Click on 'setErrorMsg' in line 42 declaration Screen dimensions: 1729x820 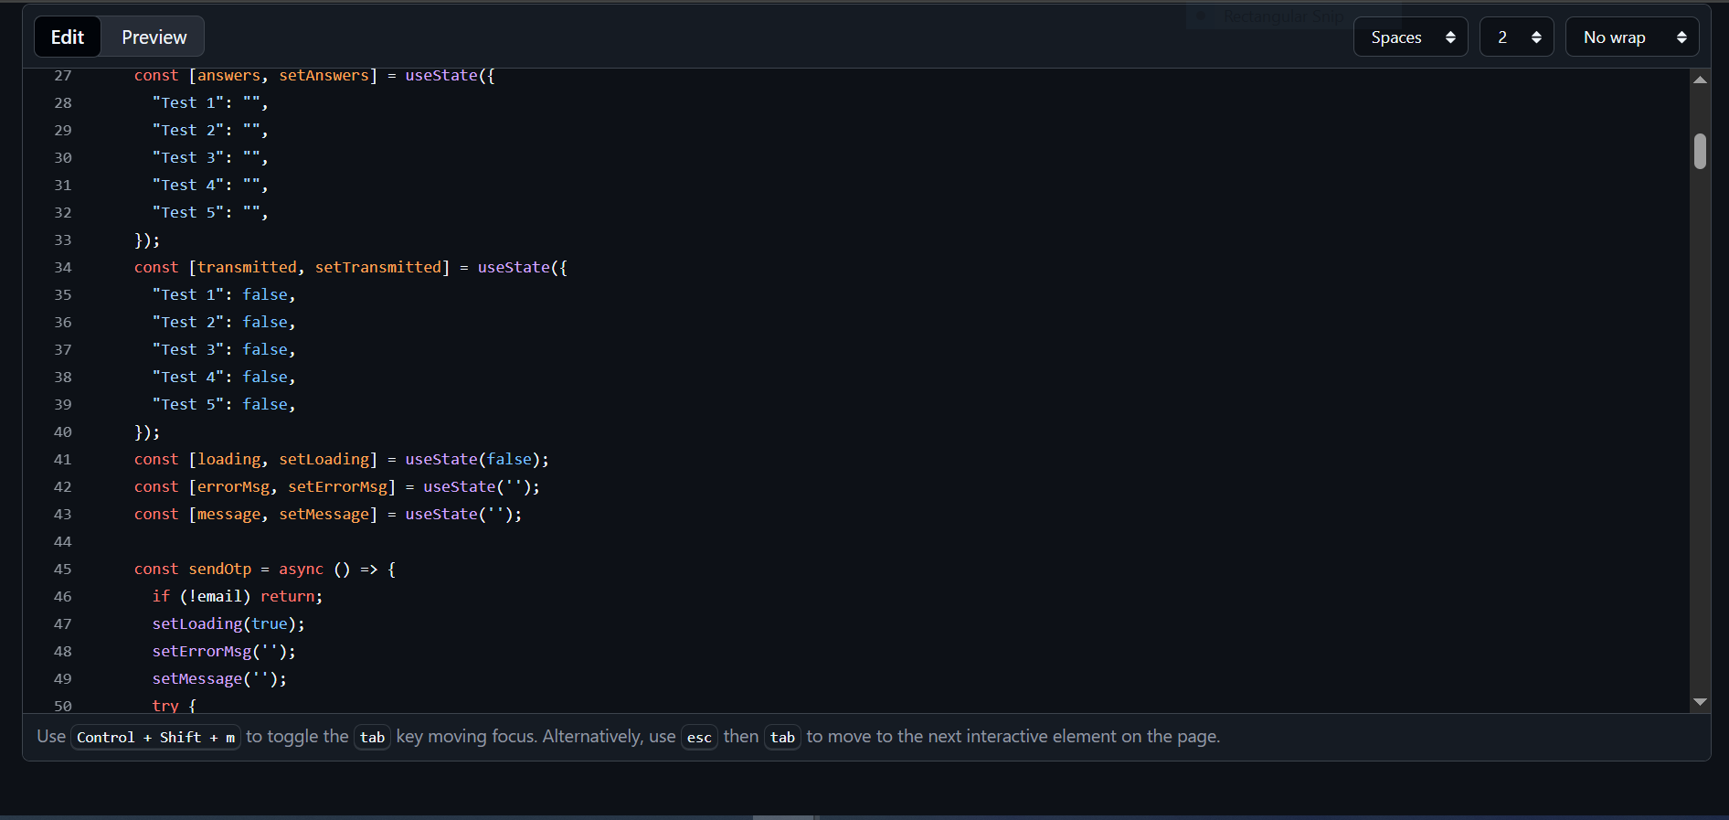coord(337,487)
